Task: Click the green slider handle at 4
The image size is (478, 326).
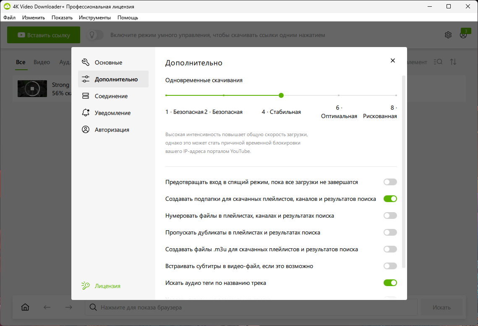Action: tap(281, 95)
